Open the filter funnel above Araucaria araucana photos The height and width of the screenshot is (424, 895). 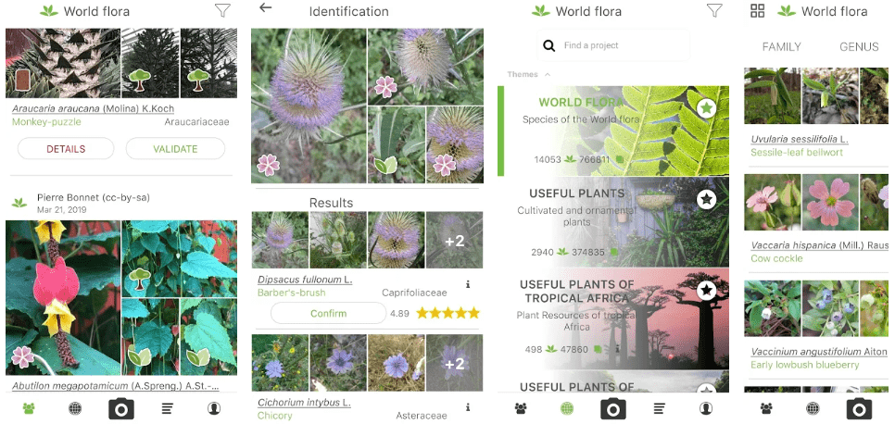coord(222,11)
